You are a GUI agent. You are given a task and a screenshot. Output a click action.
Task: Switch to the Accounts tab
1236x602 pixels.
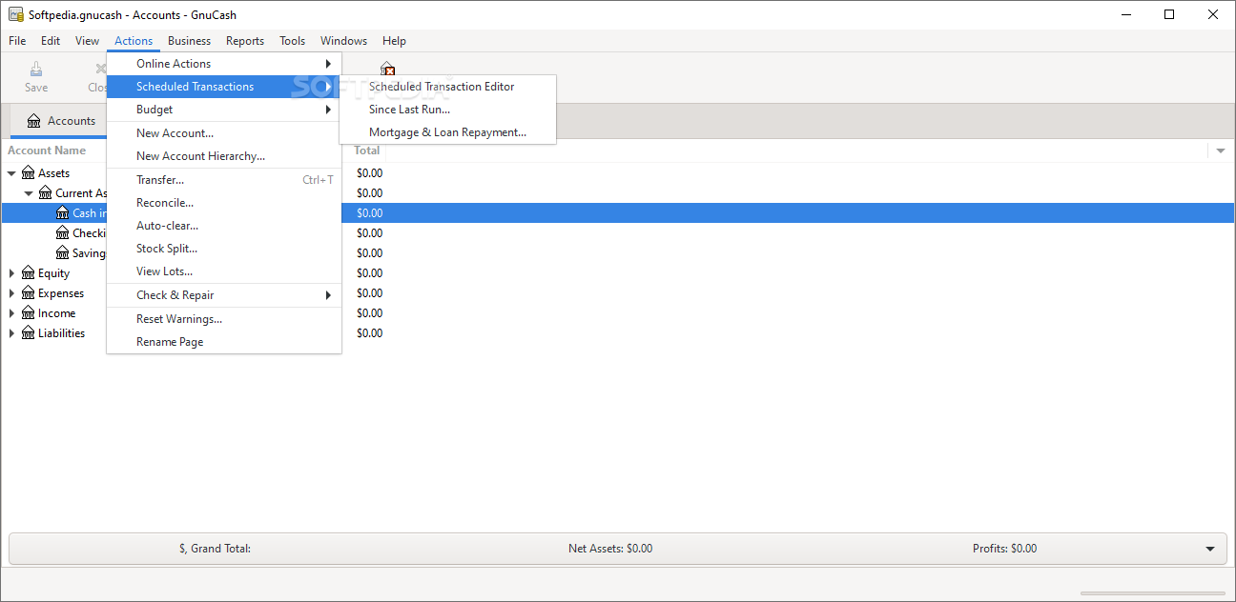pyautogui.click(x=60, y=121)
